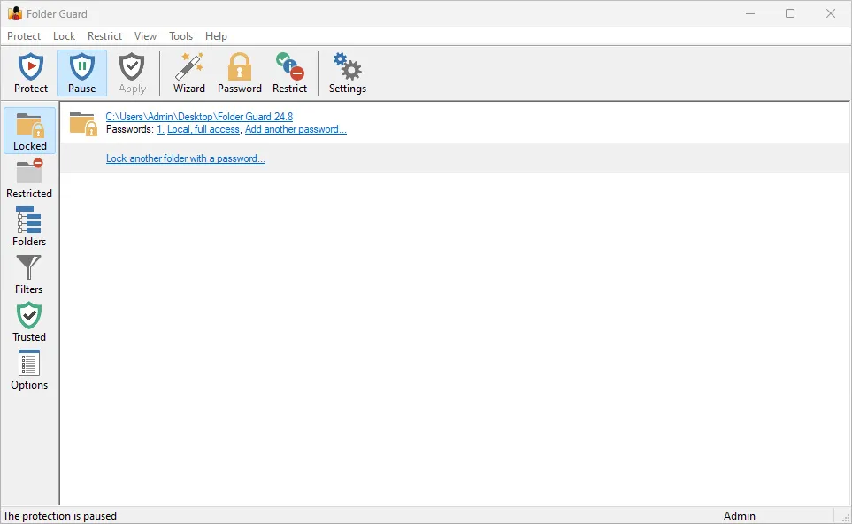The image size is (852, 524).
Task: Open the Folder Guard 24.8 folder path link
Action: click(x=199, y=116)
